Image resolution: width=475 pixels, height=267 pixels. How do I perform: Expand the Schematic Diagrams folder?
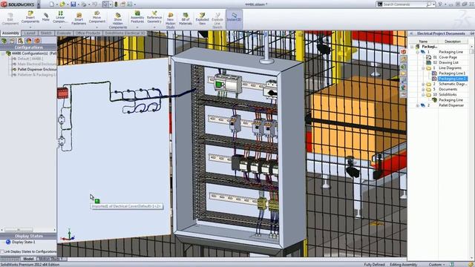click(423, 84)
